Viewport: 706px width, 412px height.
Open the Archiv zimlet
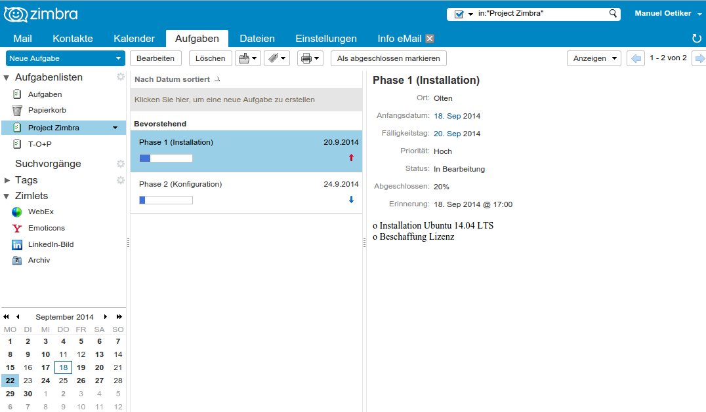point(39,260)
